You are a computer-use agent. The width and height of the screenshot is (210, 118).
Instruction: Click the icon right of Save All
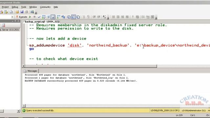click(32, 12)
